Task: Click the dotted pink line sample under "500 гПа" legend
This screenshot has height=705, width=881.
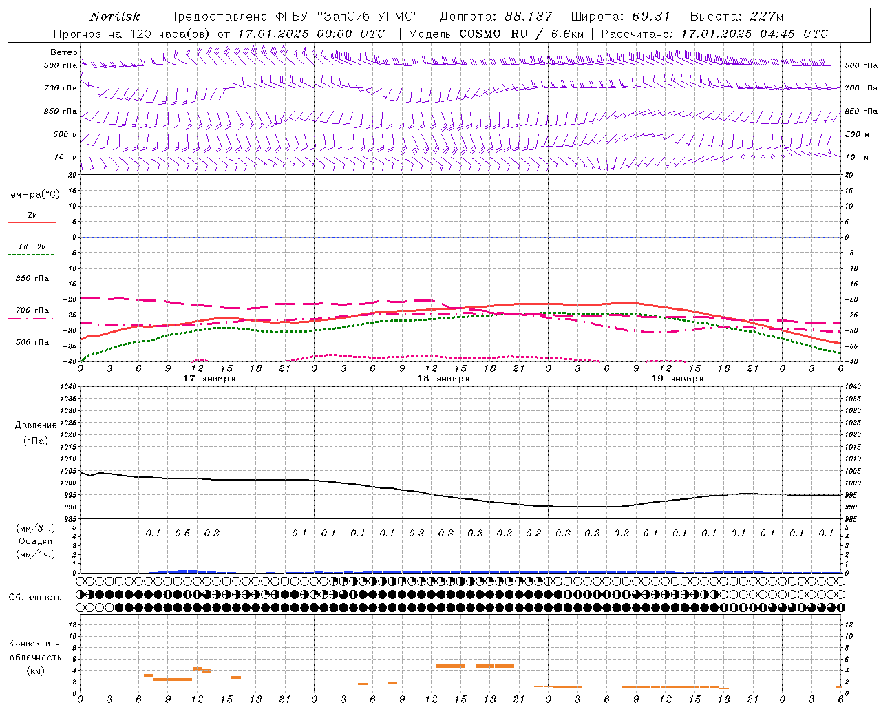Action: (30, 350)
